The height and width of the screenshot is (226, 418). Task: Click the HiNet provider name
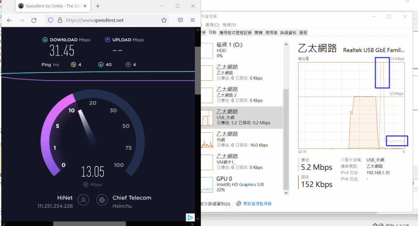coord(65,198)
